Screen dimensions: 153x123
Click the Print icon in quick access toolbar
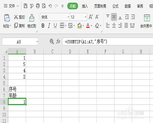coord(38,6)
